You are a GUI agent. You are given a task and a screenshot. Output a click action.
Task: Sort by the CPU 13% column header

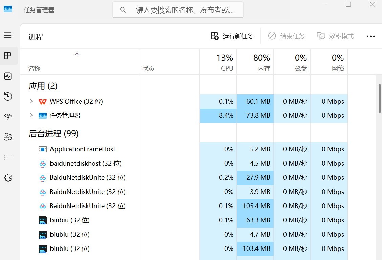[x=218, y=62]
